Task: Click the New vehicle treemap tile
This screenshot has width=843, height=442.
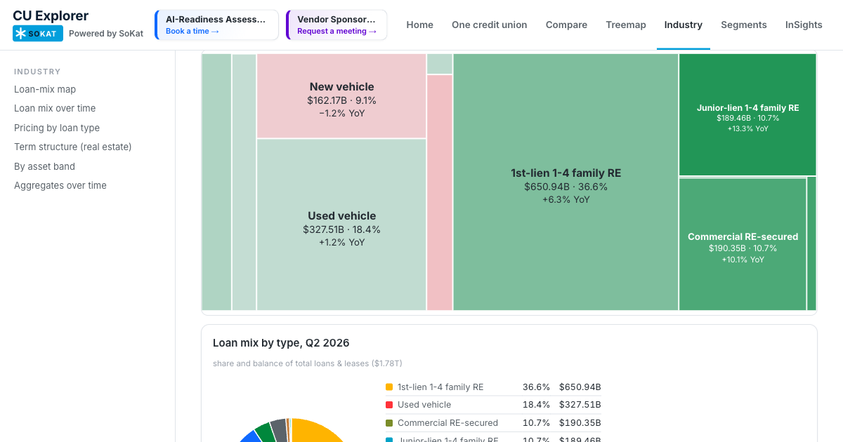Action: [341, 96]
